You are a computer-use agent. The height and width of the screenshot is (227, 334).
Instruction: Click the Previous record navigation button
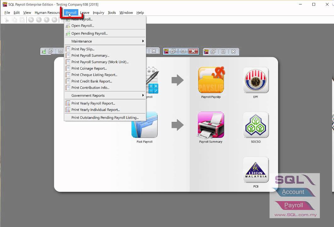click(39, 20)
